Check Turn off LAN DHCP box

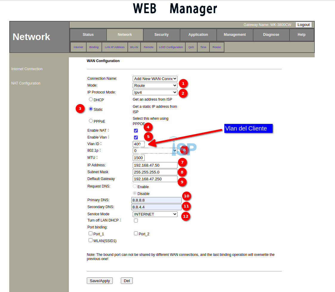136,220
